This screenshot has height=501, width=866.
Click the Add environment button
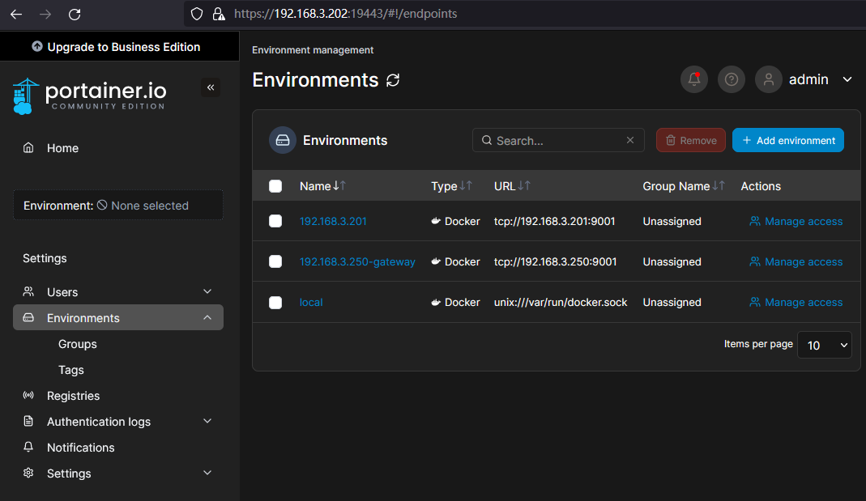787,140
